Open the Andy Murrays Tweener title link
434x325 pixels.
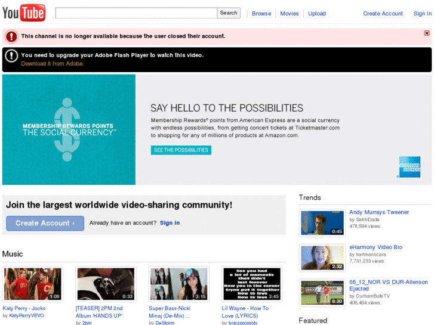[x=379, y=212]
